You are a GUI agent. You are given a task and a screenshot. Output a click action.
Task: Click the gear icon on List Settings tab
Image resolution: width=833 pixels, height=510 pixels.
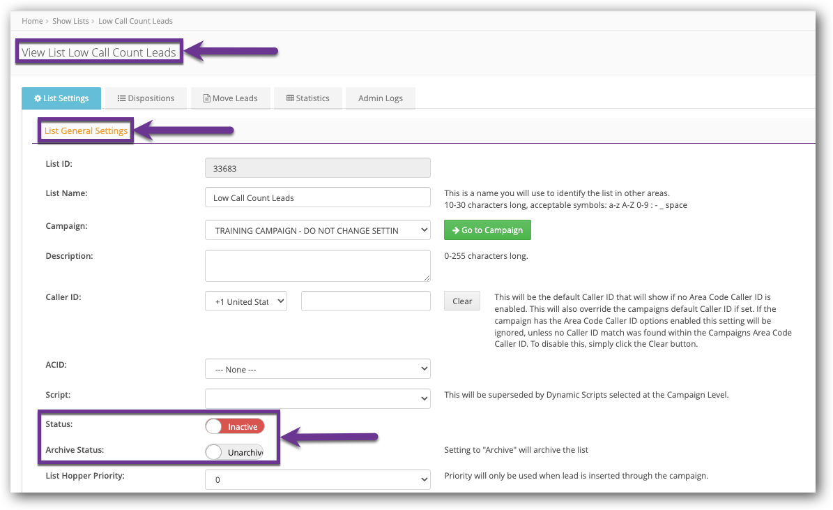pos(37,98)
